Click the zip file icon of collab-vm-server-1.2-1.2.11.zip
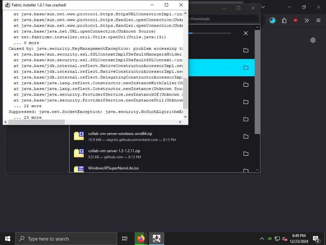Image resolution: width=326 pixels, height=245 pixels. [x=79, y=153]
